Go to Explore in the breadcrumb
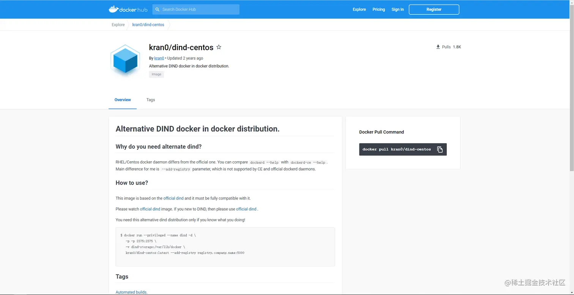Viewport: 574px width, 295px height. (118, 25)
